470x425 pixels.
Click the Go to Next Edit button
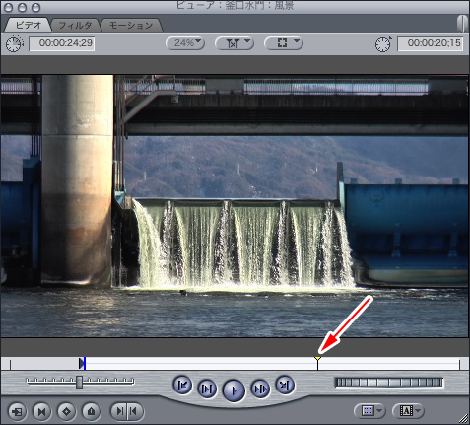pyautogui.click(x=285, y=385)
